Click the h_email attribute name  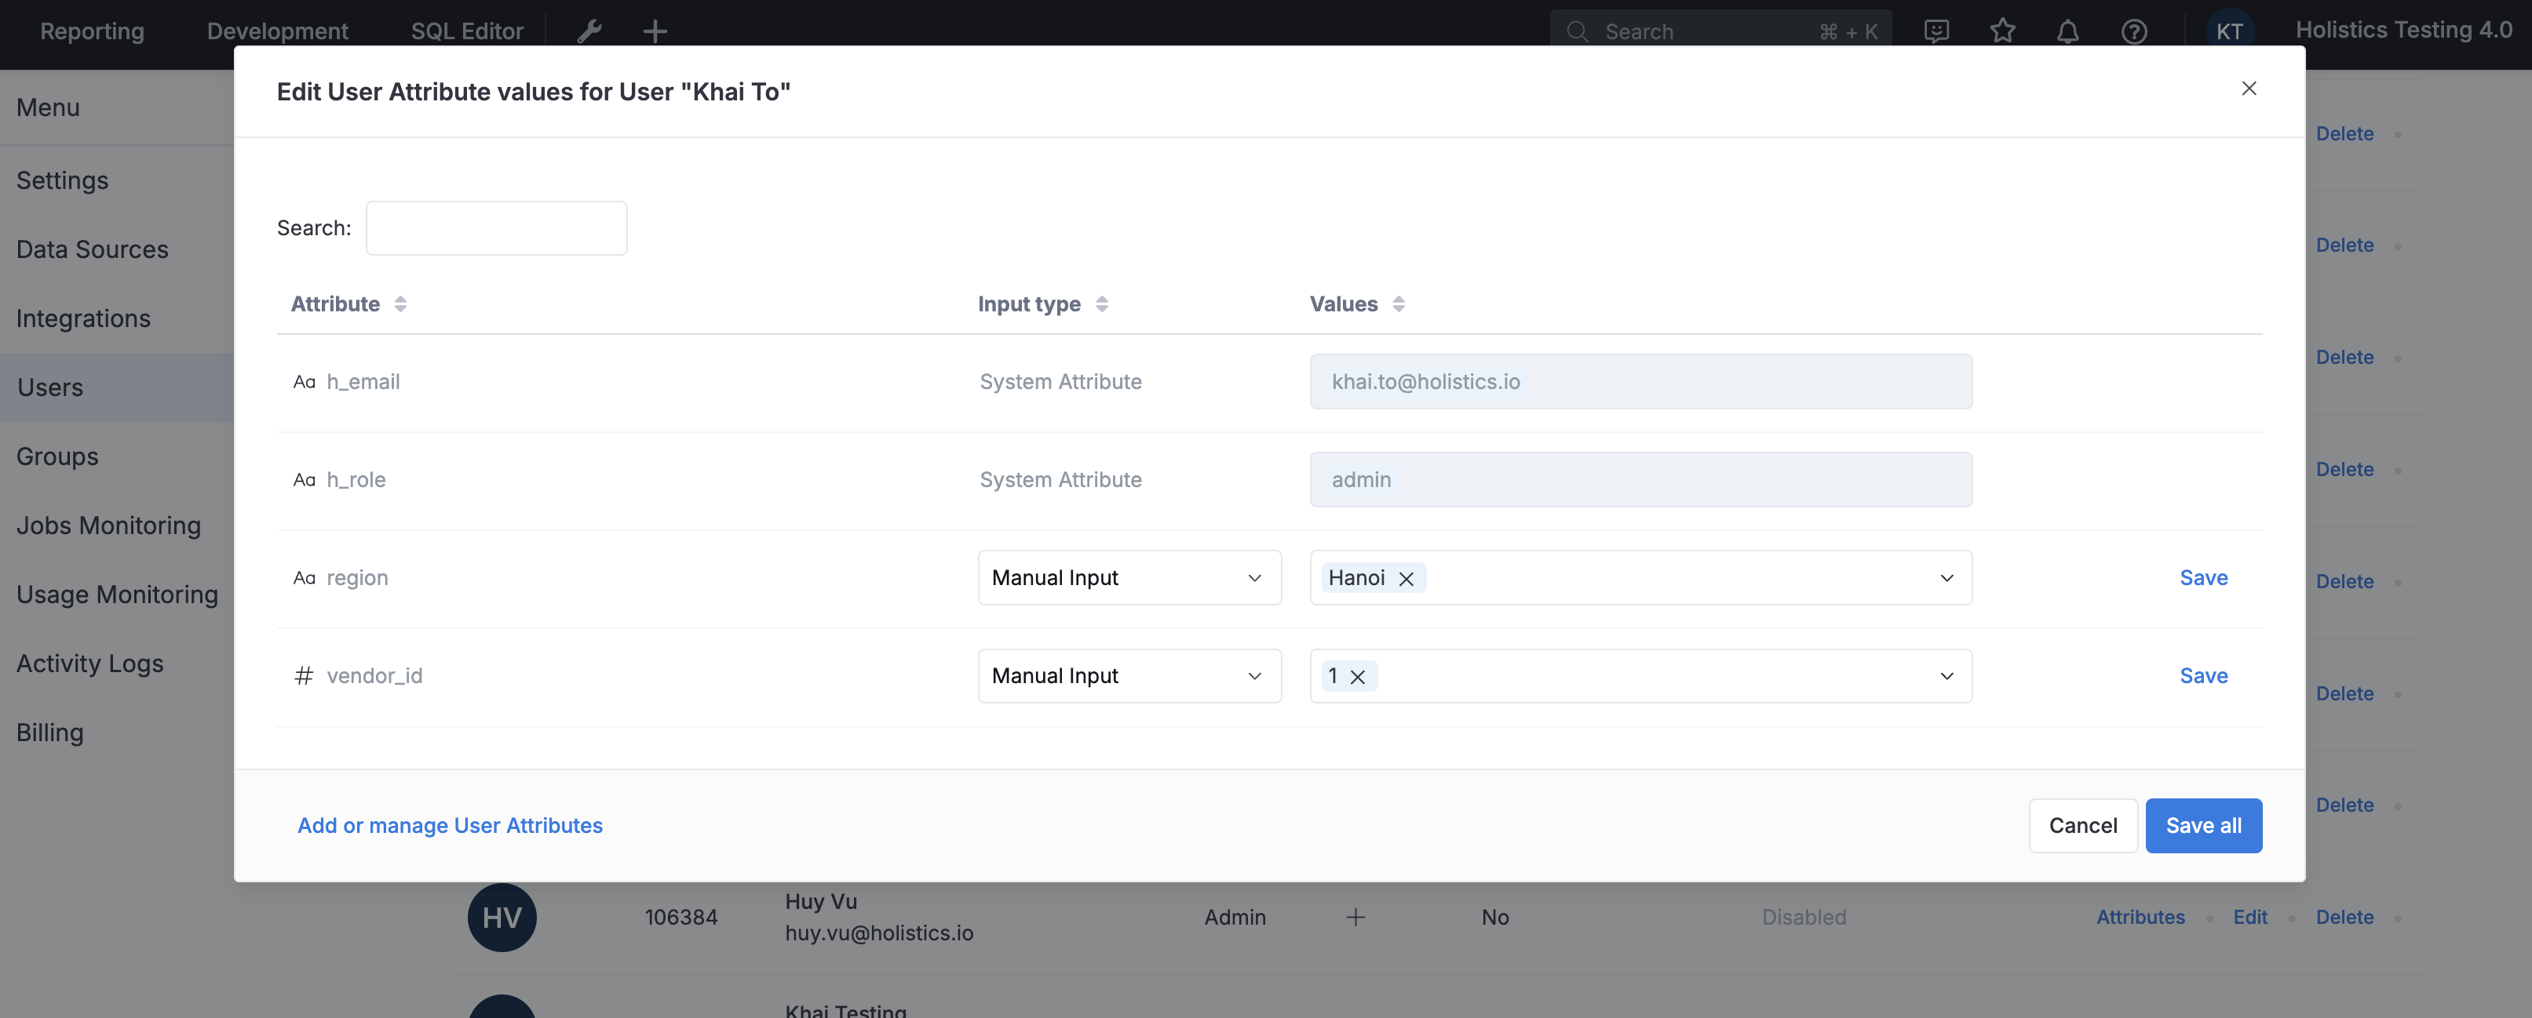click(x=363, y=381)
